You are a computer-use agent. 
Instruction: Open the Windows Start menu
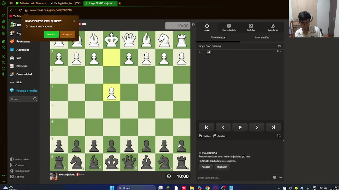tap(112, 188)
